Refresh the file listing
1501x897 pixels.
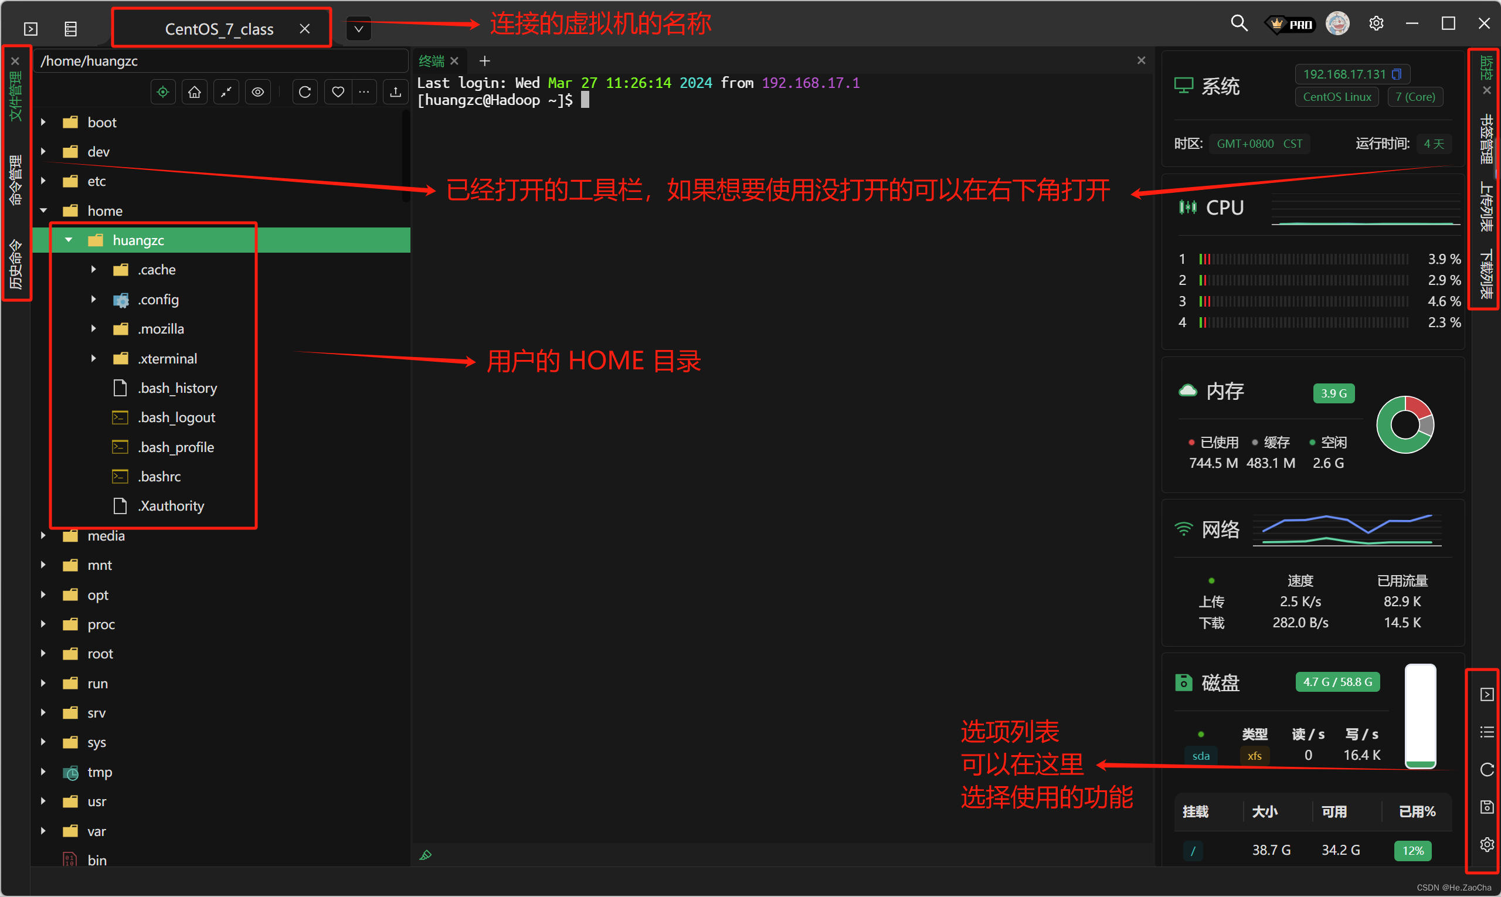[305, 91]
